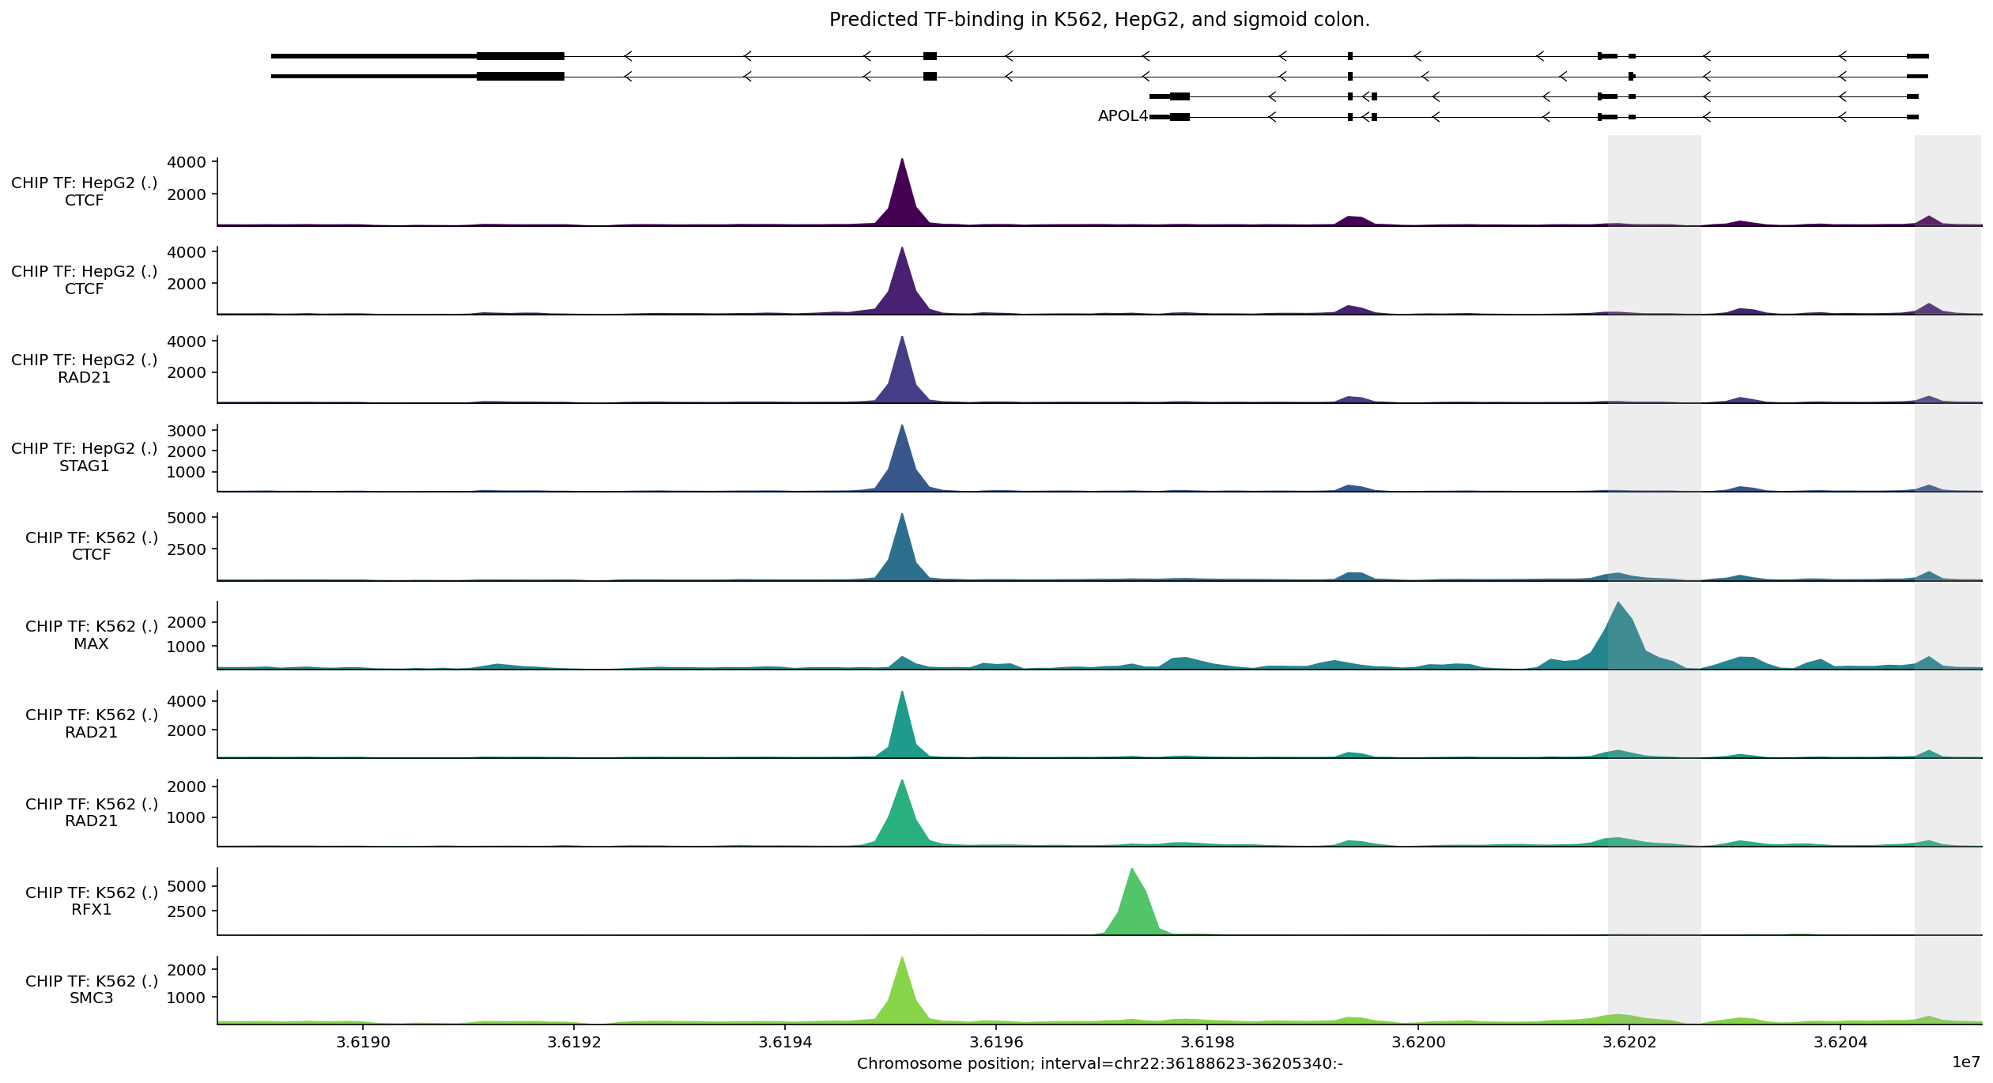Click the 3000 tick on STAG1 axis
Screen dimensions: 1993x1083
pos(186,431)
